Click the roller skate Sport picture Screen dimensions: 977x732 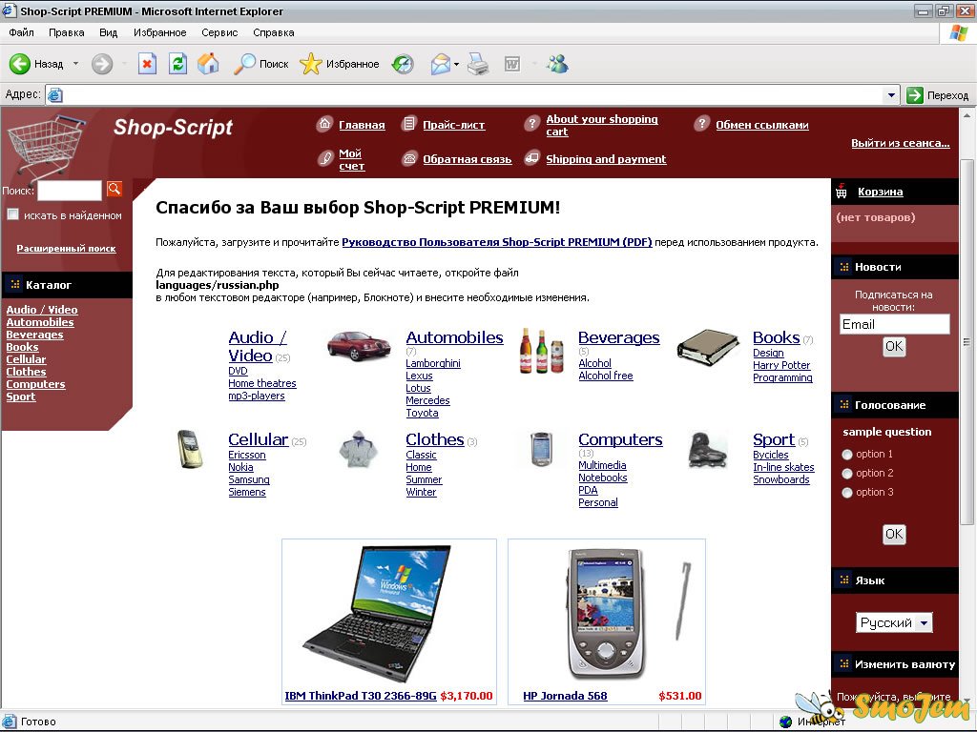pos(708,450)
